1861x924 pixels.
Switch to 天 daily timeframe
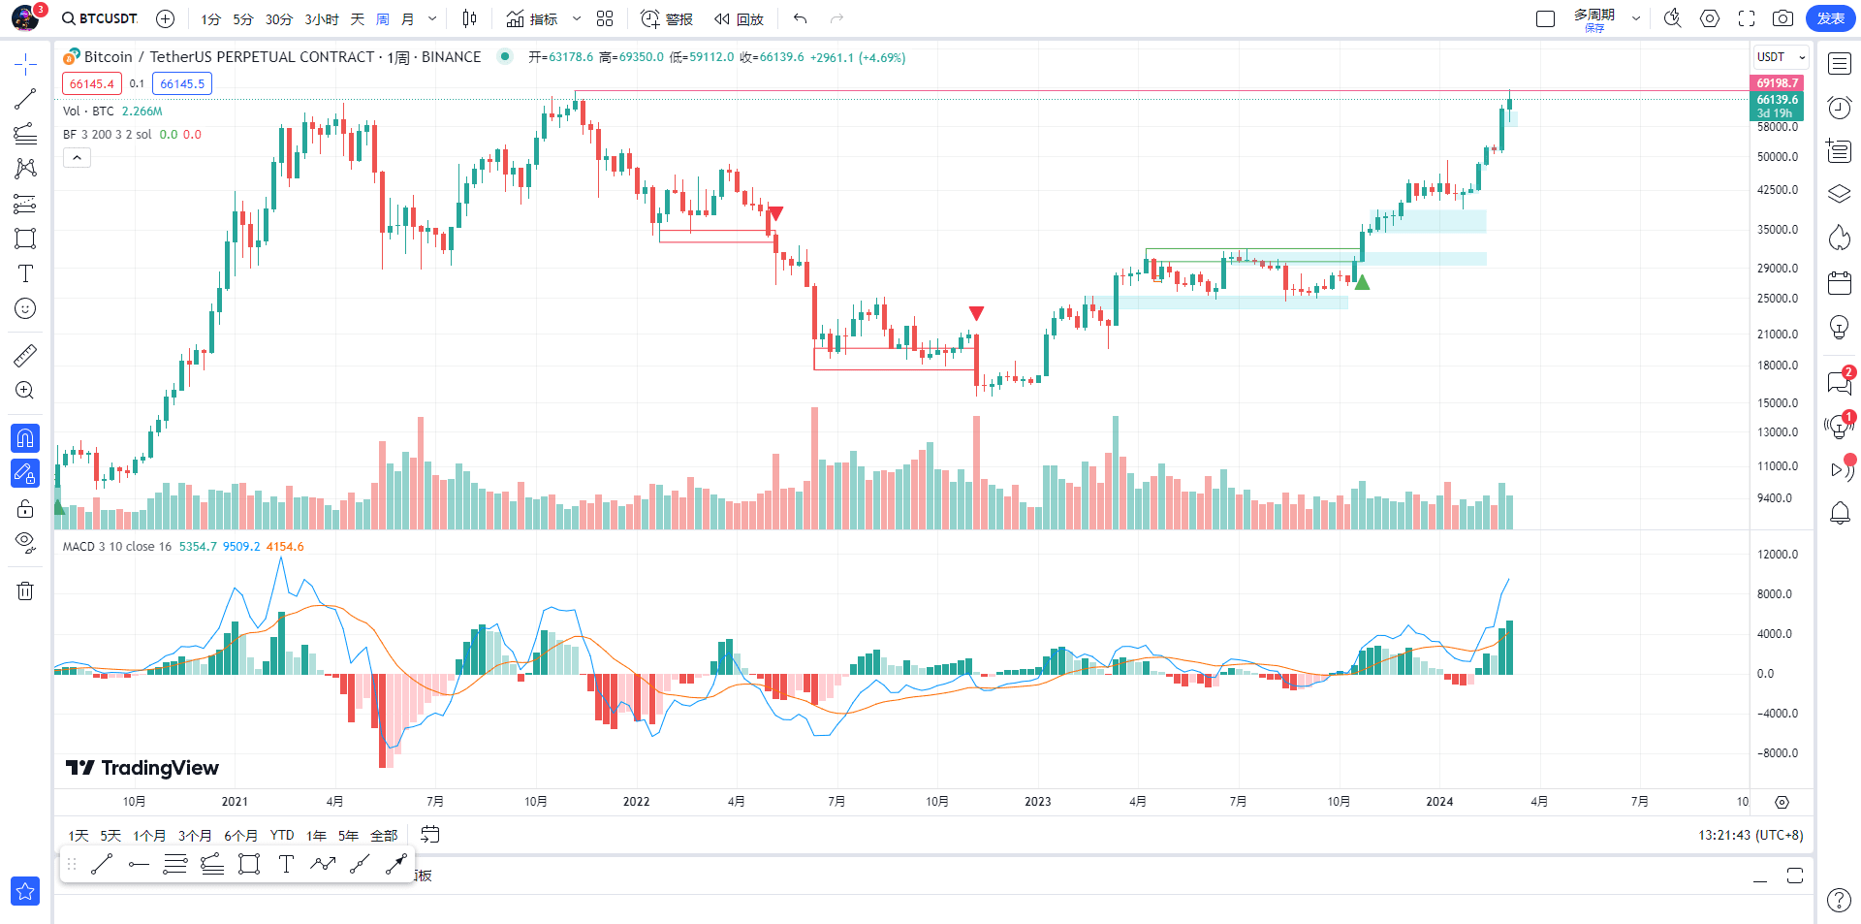pos(358,19)
